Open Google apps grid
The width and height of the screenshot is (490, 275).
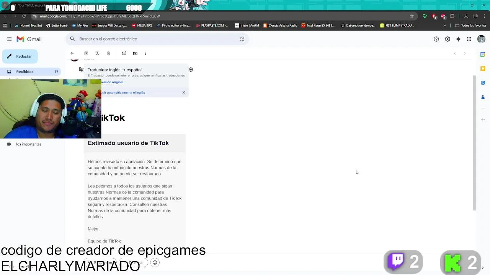coord(469,39)
